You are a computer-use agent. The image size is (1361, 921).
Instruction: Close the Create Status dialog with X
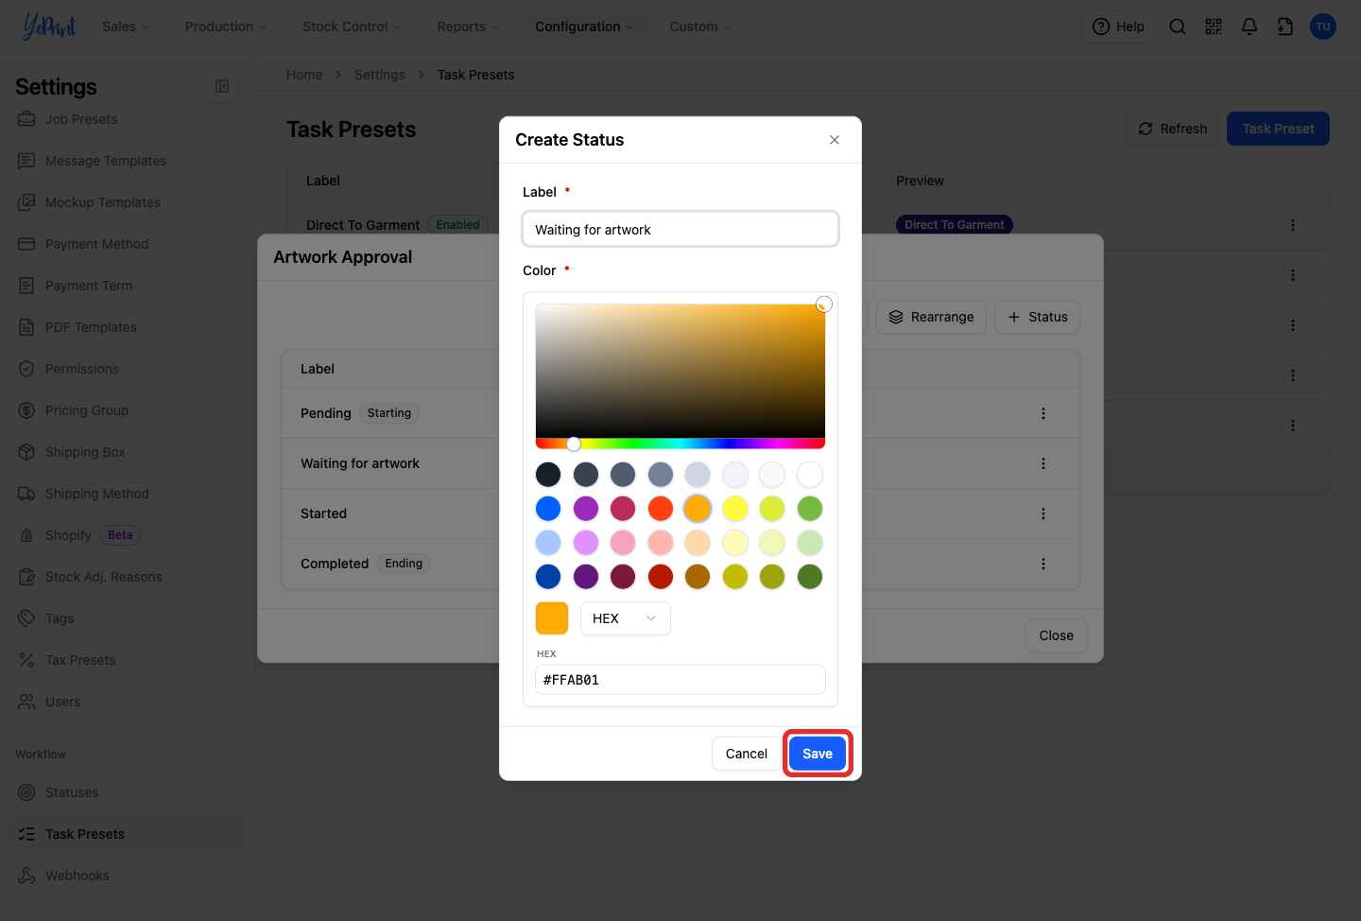[835, 140]
